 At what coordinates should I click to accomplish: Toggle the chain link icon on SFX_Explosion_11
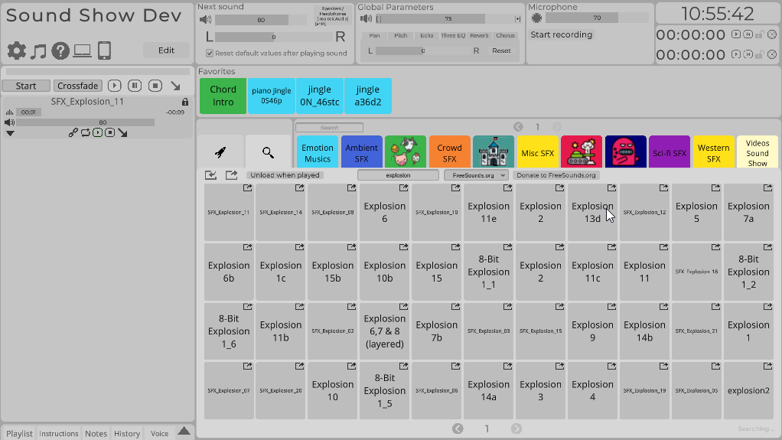(x=73, y=132)
